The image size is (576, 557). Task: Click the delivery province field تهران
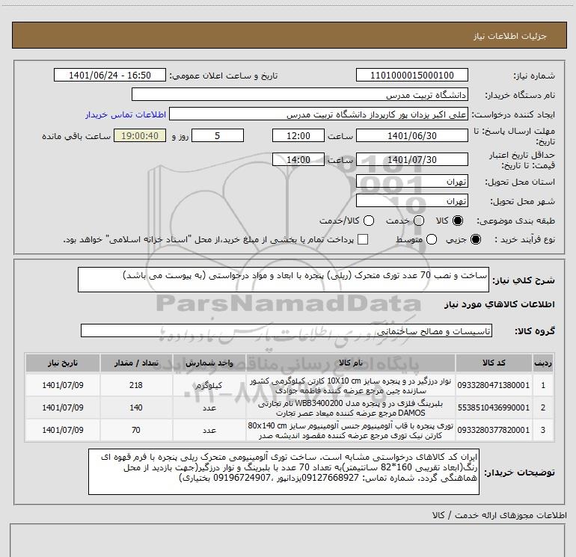click(411, 182)
